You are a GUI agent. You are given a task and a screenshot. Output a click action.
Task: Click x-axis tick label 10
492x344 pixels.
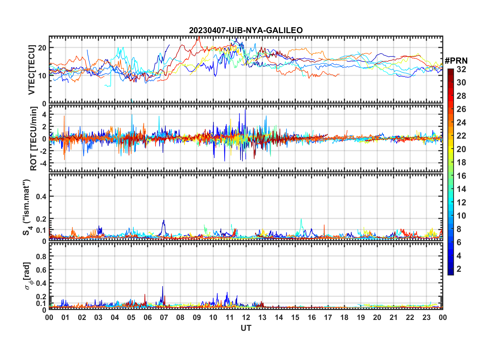[213, 317]
